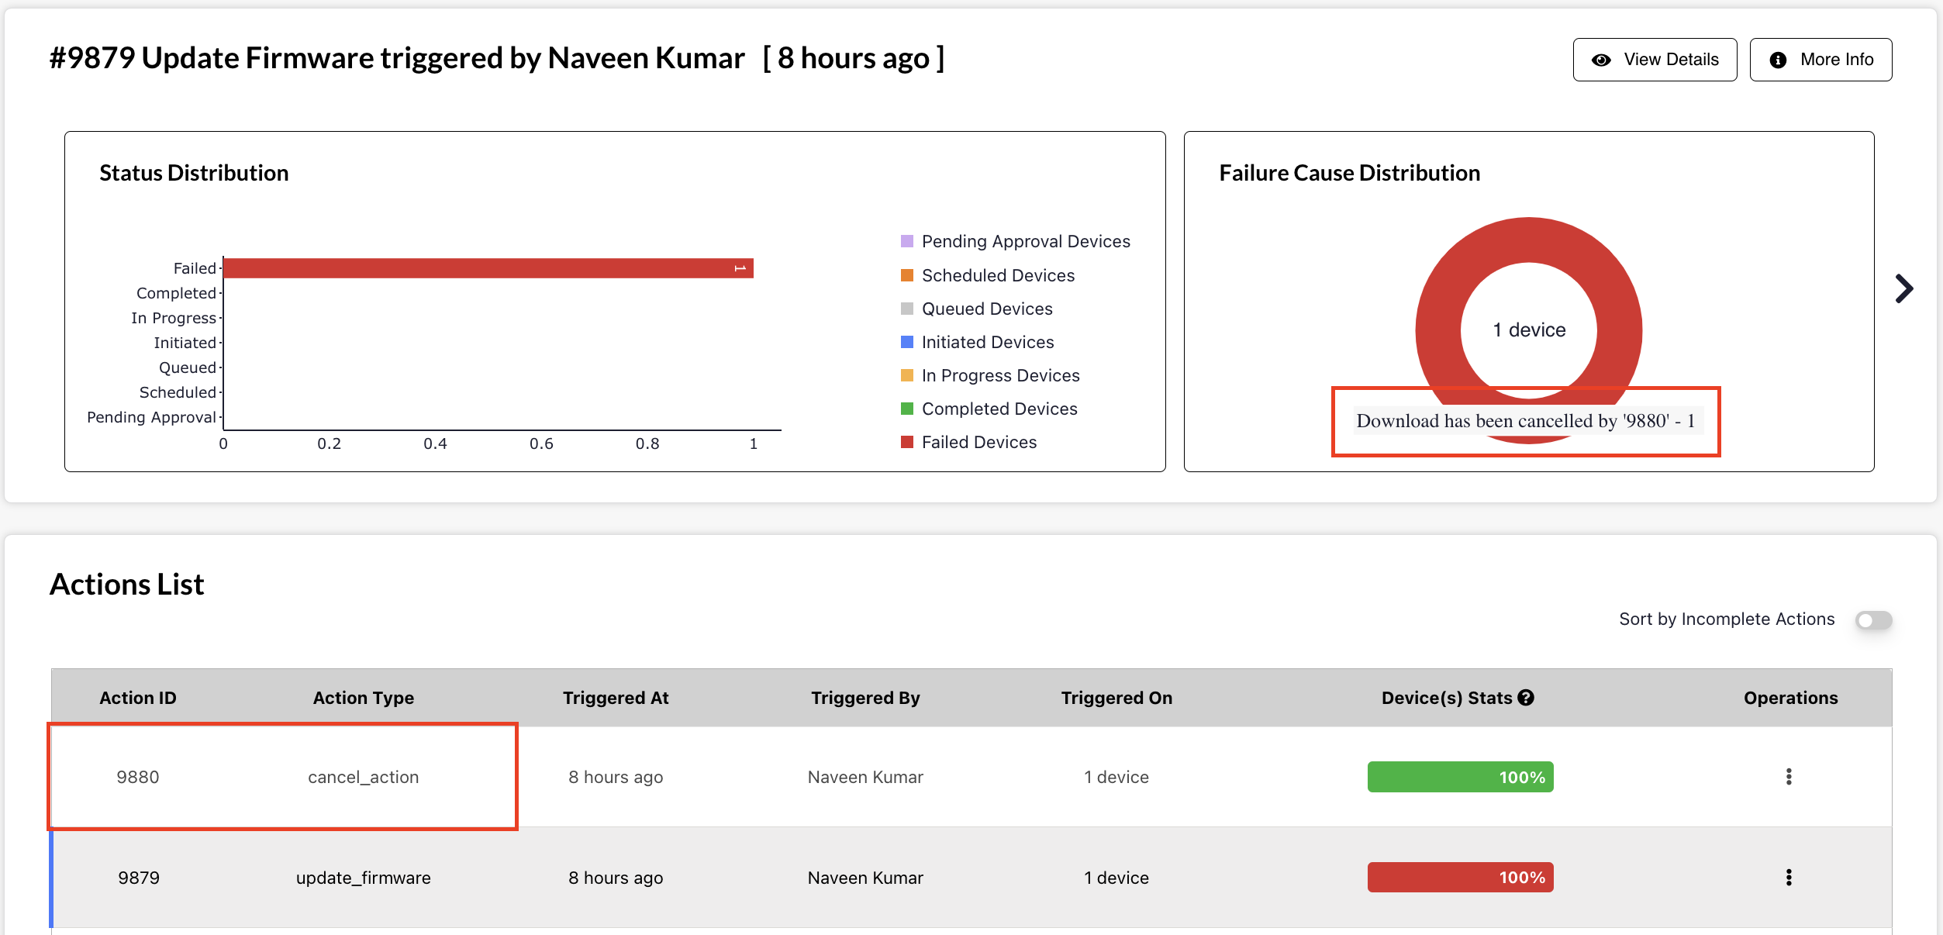The width and height of the screenshot is (1943, 935).
Task: Click In Progress Devices yellow legend square
Action: 906,375
